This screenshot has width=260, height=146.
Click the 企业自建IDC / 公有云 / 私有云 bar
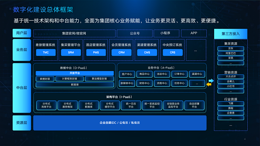click(120, 123)
